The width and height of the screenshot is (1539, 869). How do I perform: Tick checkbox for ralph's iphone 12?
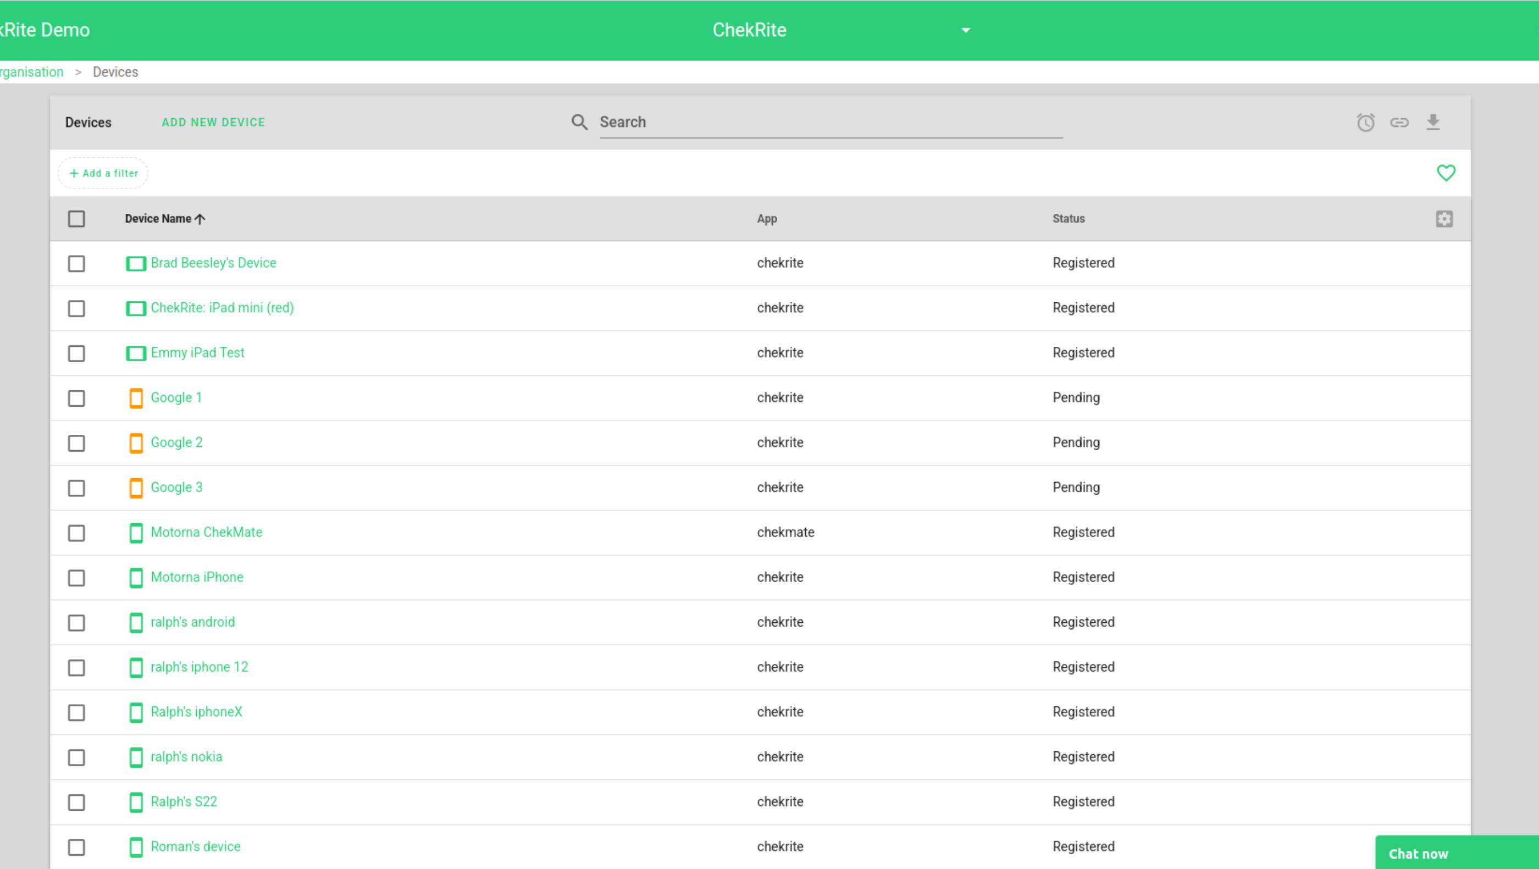76,667
